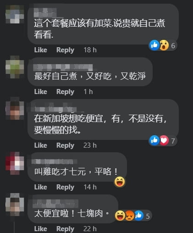Click the angry emoji on the 22 h comment
193x233 pixels.
[x=130, y=216]
